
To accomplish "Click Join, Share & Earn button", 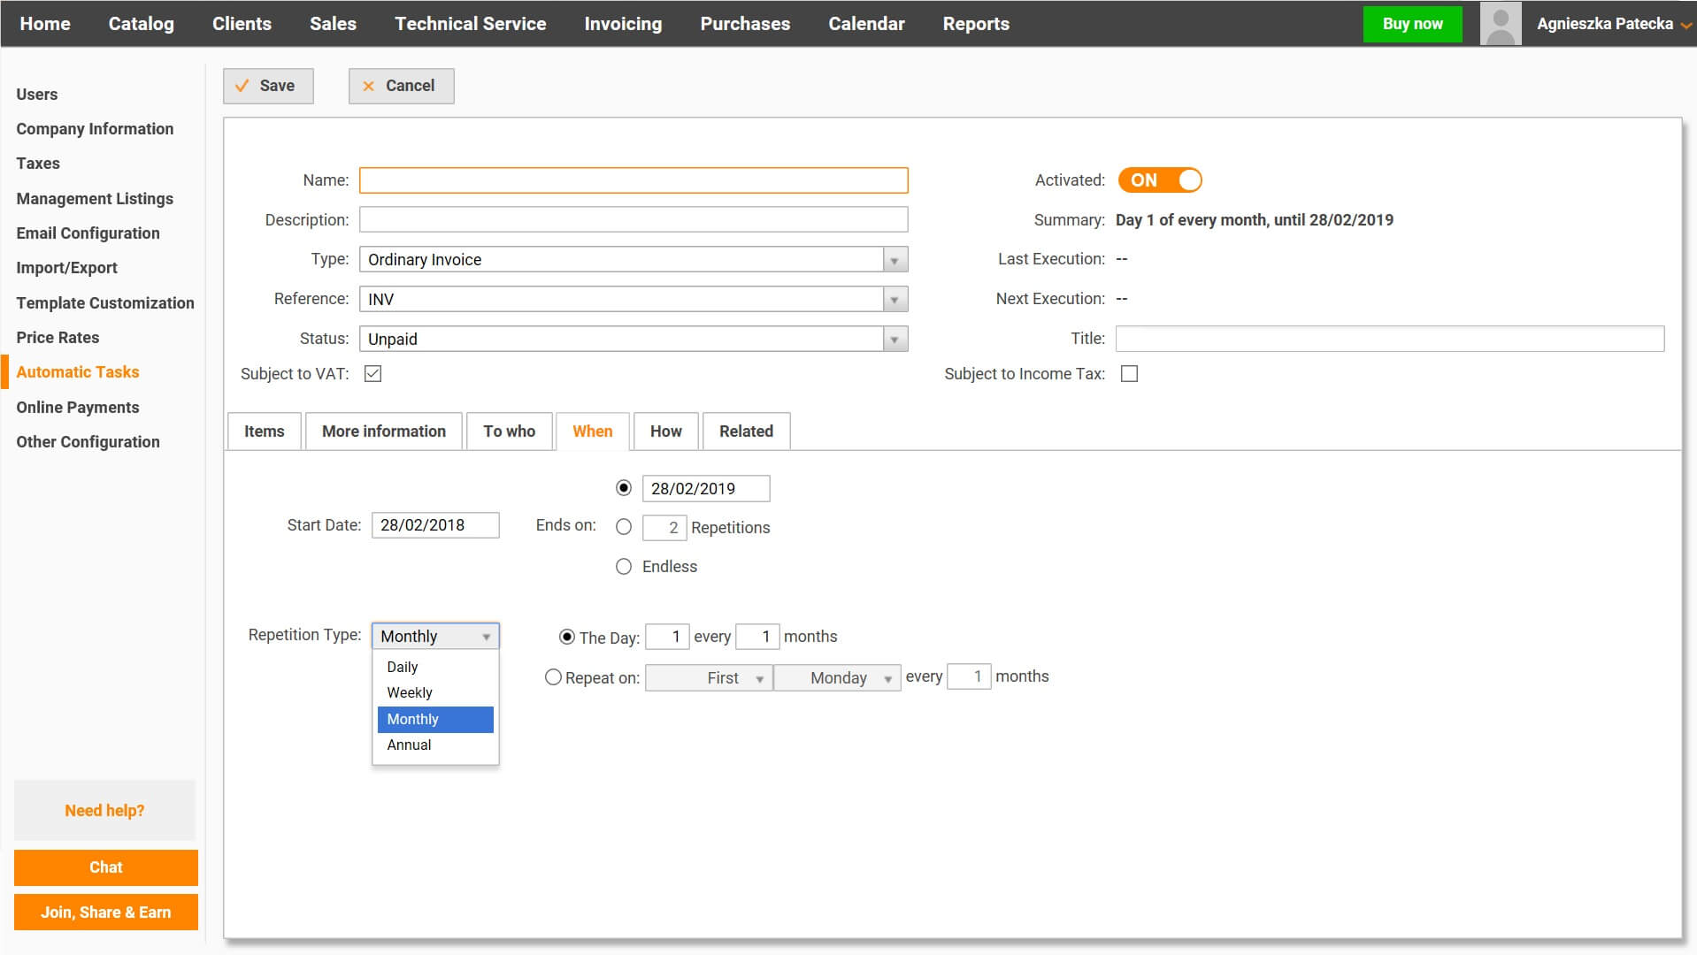I will (106, 913).
